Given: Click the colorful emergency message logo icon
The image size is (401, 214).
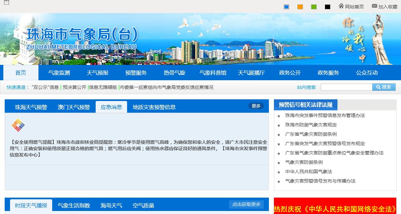Looking at the screenshot, I should click(18, 125).
